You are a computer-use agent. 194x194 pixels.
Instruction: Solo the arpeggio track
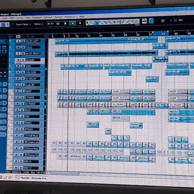23,60
